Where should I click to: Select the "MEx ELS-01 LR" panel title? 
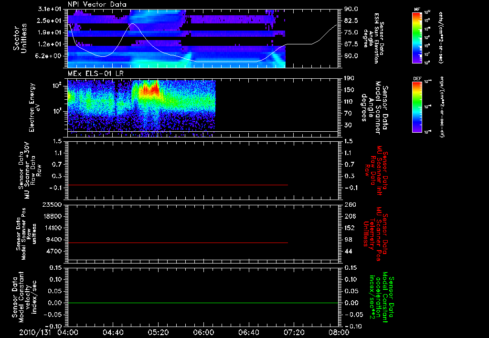click(96, 74)
